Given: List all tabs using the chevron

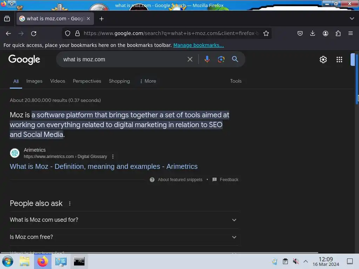Looking at the screenshot, I should tap(352, 19).
